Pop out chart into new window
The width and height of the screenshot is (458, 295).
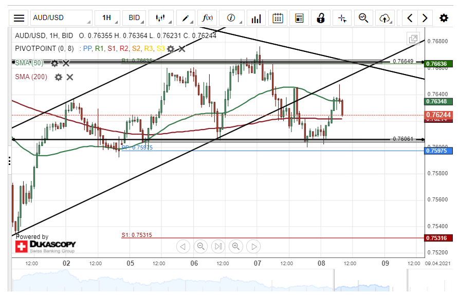click(x=413, y=39)
